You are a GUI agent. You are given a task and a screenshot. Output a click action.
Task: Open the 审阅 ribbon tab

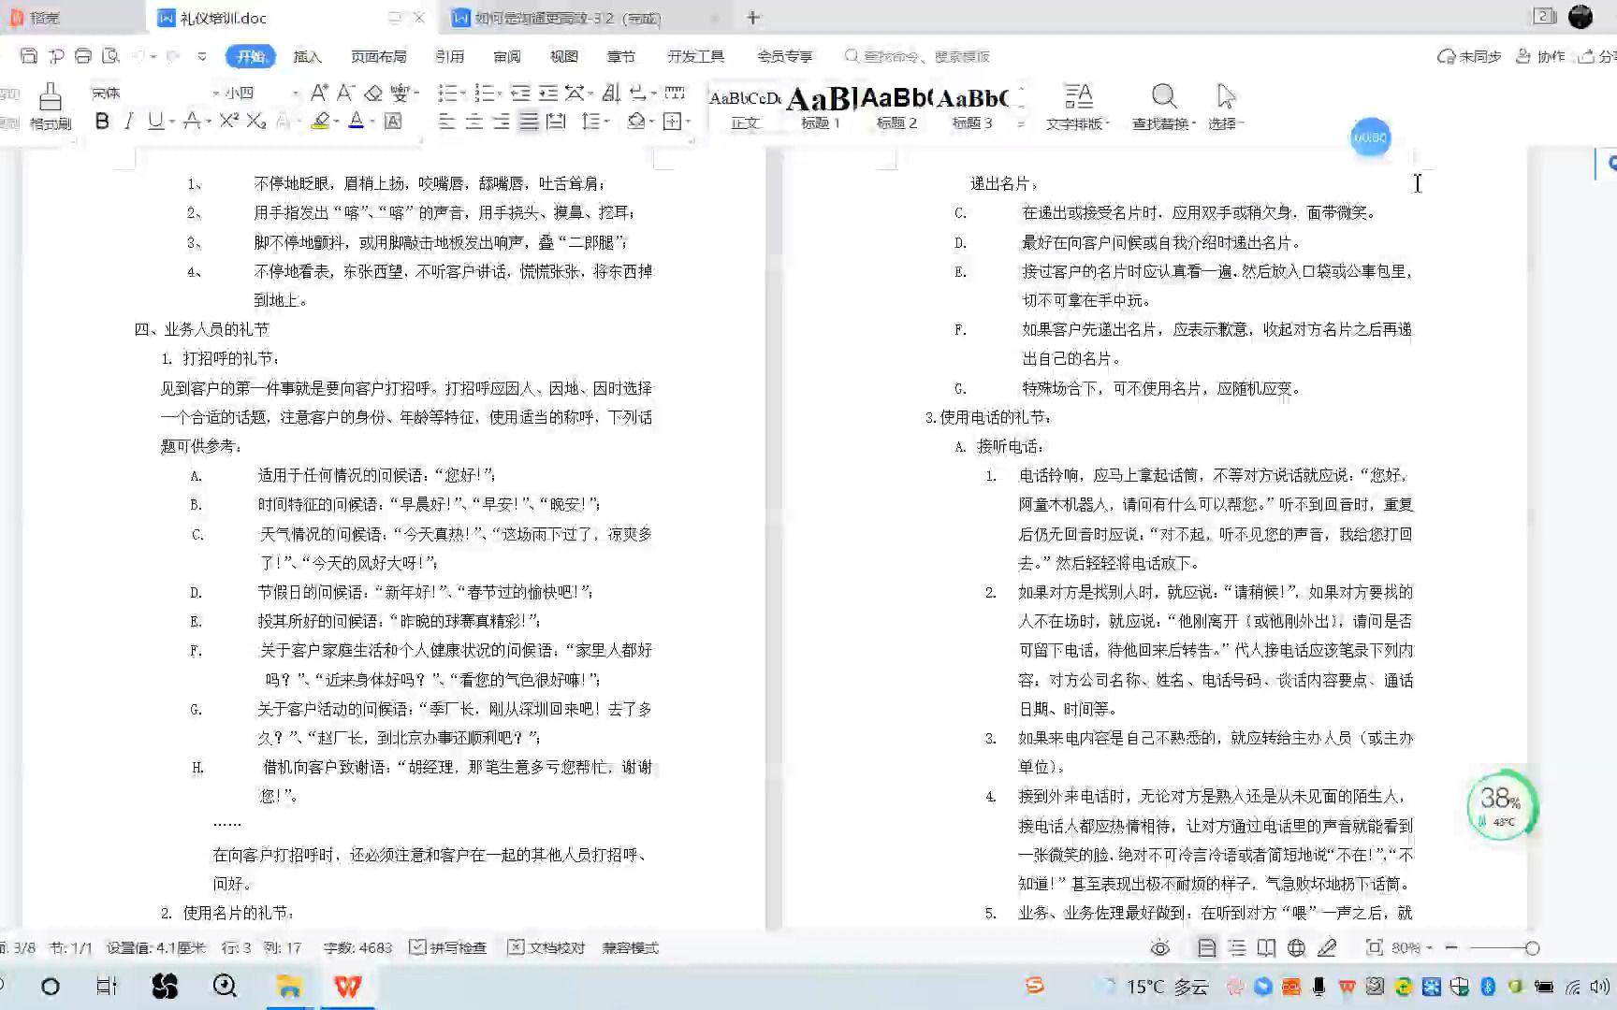pos(506,56)
